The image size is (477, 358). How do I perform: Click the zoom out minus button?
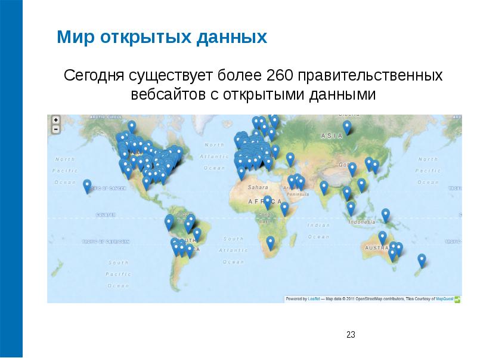tap(55, 129)
